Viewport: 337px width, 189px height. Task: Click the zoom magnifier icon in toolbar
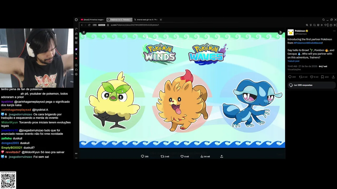307,25
